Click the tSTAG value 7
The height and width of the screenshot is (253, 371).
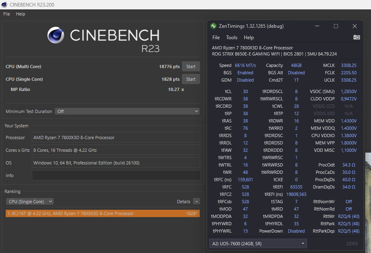296,202
